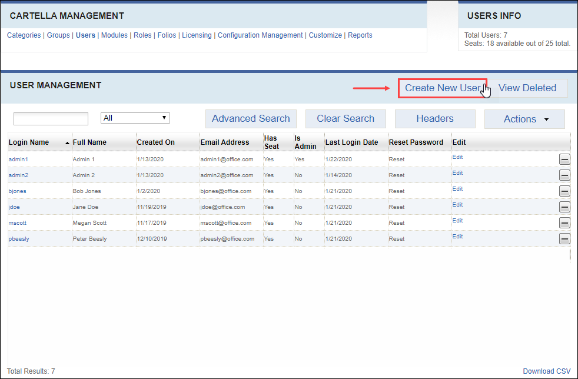
Task: Go to Licensing page
Action: tap(197, 35)
